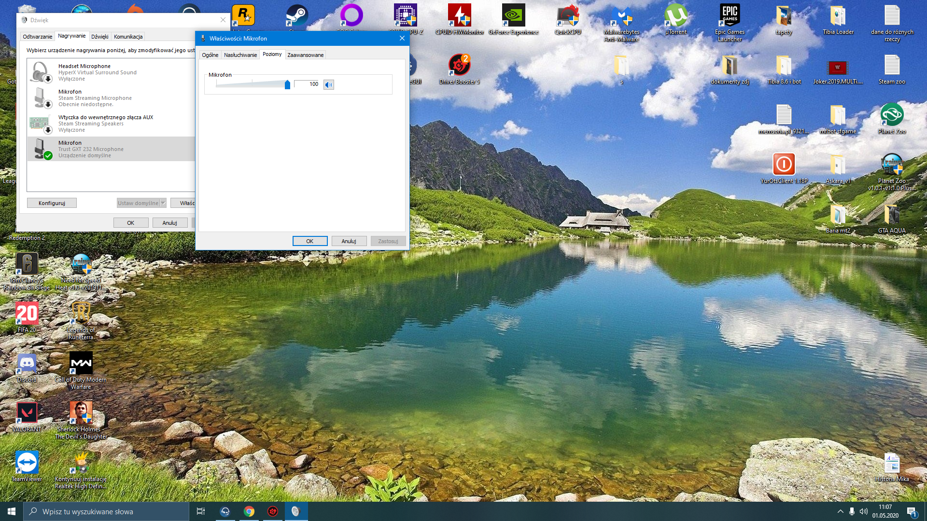Image resolution: width=927 pixels, height=521 pixels.
Task: Open the VALORANT shortcut icon
Action: tap(27, 413)
